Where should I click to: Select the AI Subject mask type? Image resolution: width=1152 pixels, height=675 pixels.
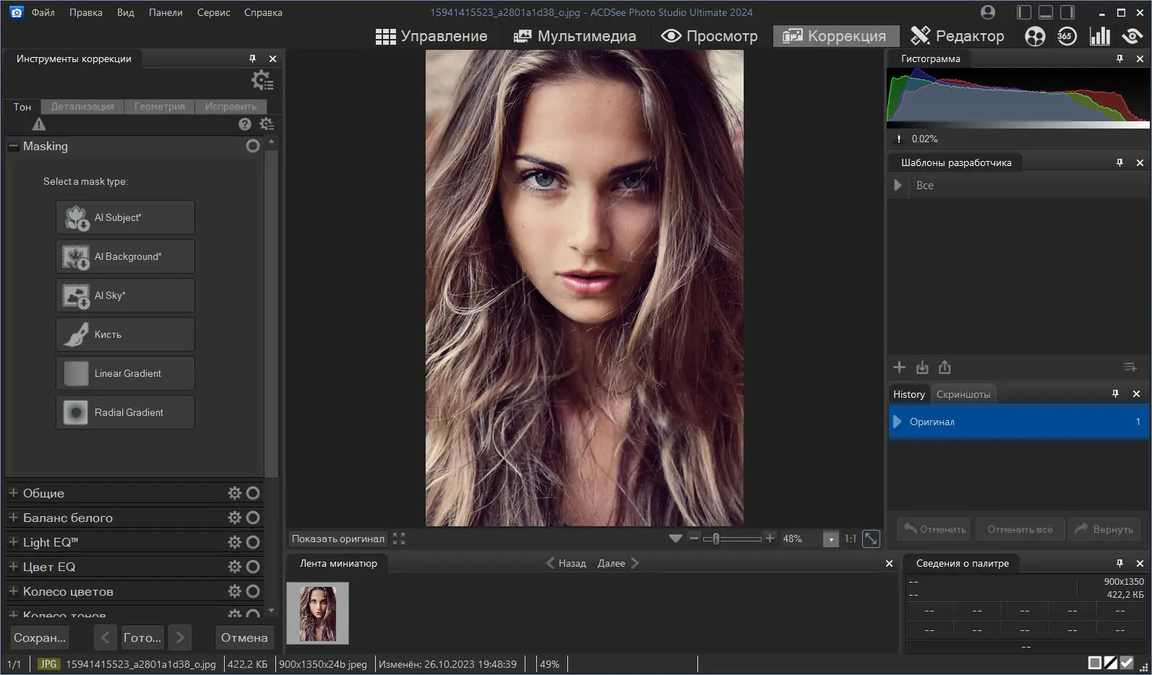[125, 217]
